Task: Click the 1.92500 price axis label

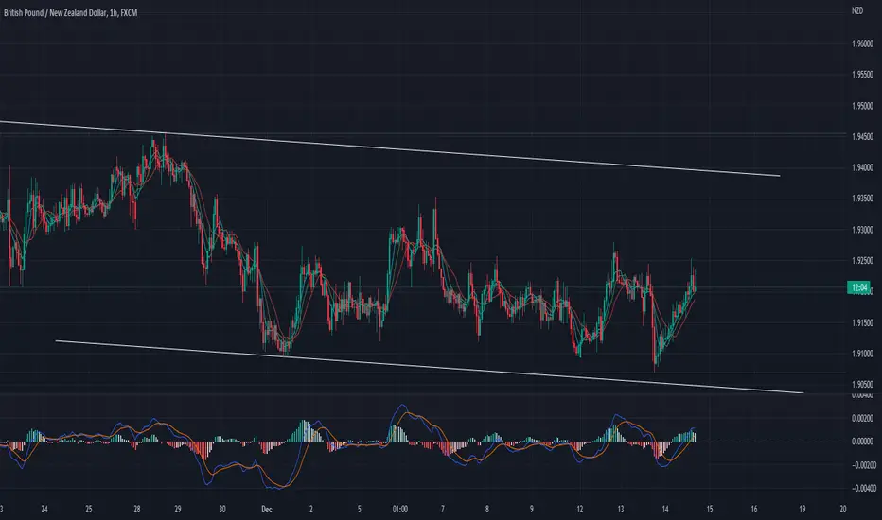Action: point(862,260)
